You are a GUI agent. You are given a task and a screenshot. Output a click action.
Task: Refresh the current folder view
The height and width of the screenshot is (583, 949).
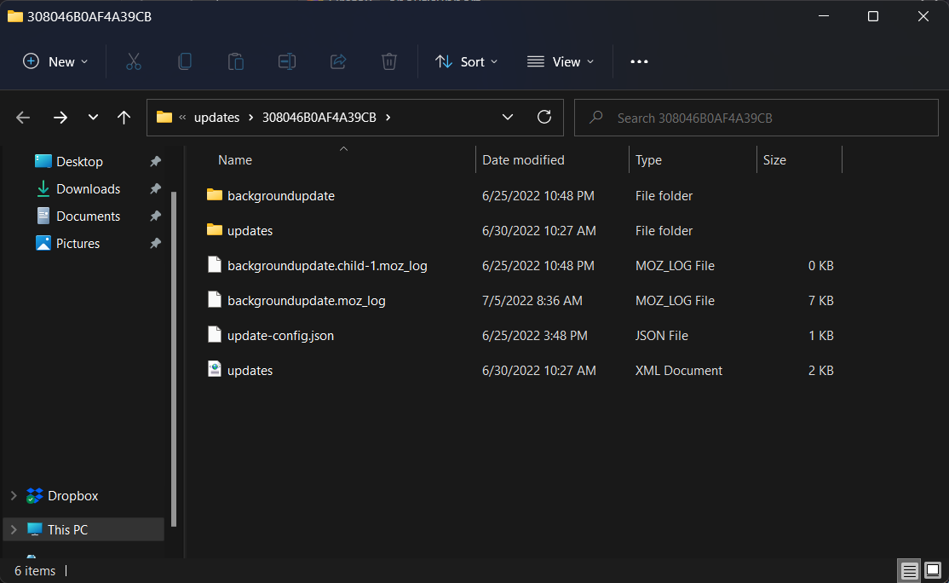[x=544, y=118]
